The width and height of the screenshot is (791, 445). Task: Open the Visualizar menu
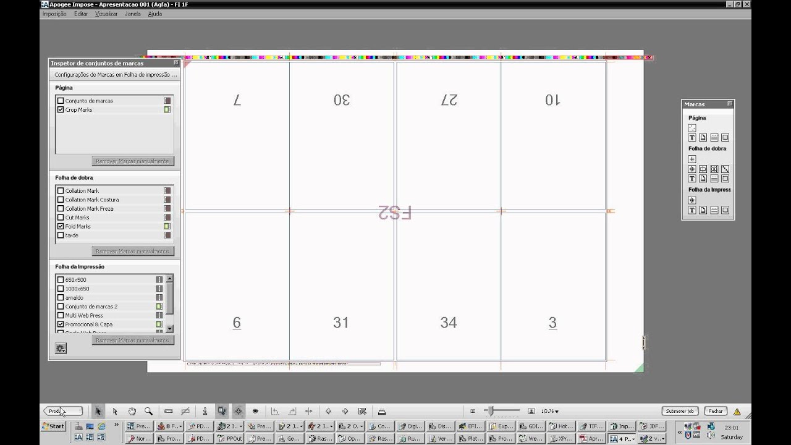(106, 14)
